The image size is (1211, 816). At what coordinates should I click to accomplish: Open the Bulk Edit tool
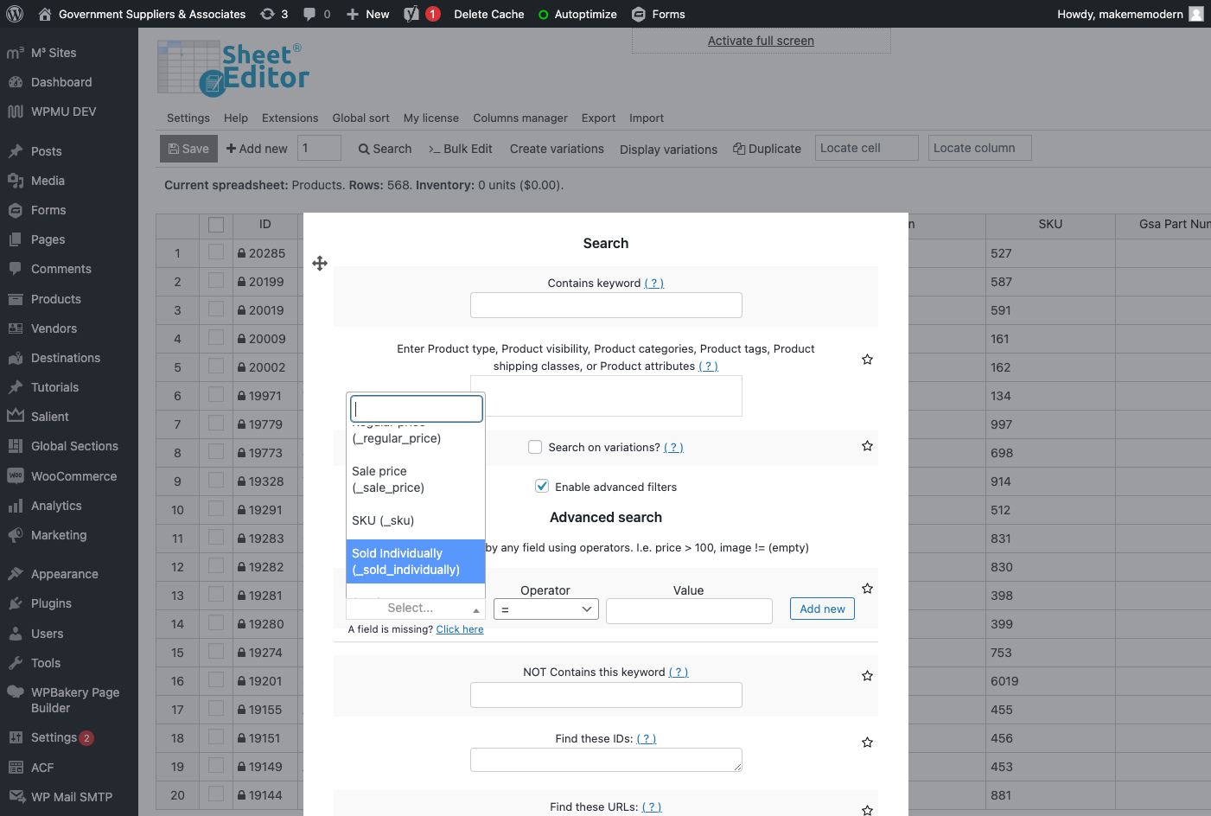tap(461, 149)
